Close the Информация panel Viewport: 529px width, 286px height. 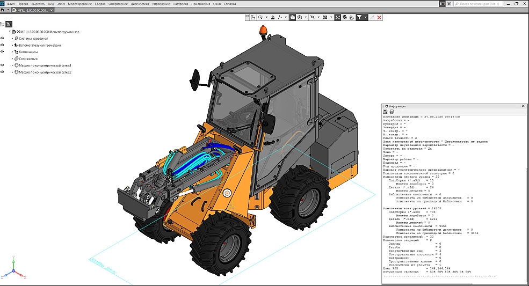click(523, 106)
